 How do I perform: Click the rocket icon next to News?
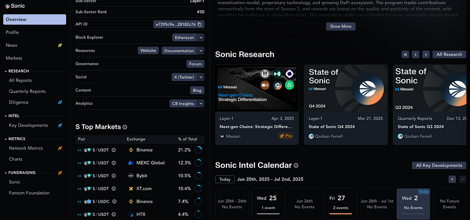tap(60, 45)
